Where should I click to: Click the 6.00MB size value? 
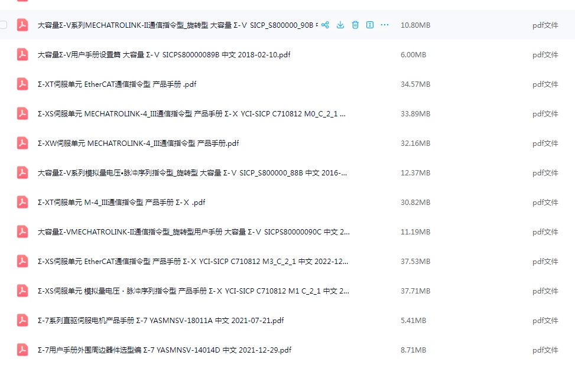[x=413, y=54]
